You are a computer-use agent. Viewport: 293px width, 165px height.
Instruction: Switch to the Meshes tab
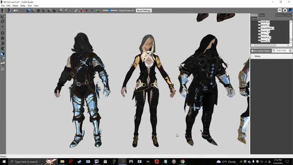click(254, 15)
